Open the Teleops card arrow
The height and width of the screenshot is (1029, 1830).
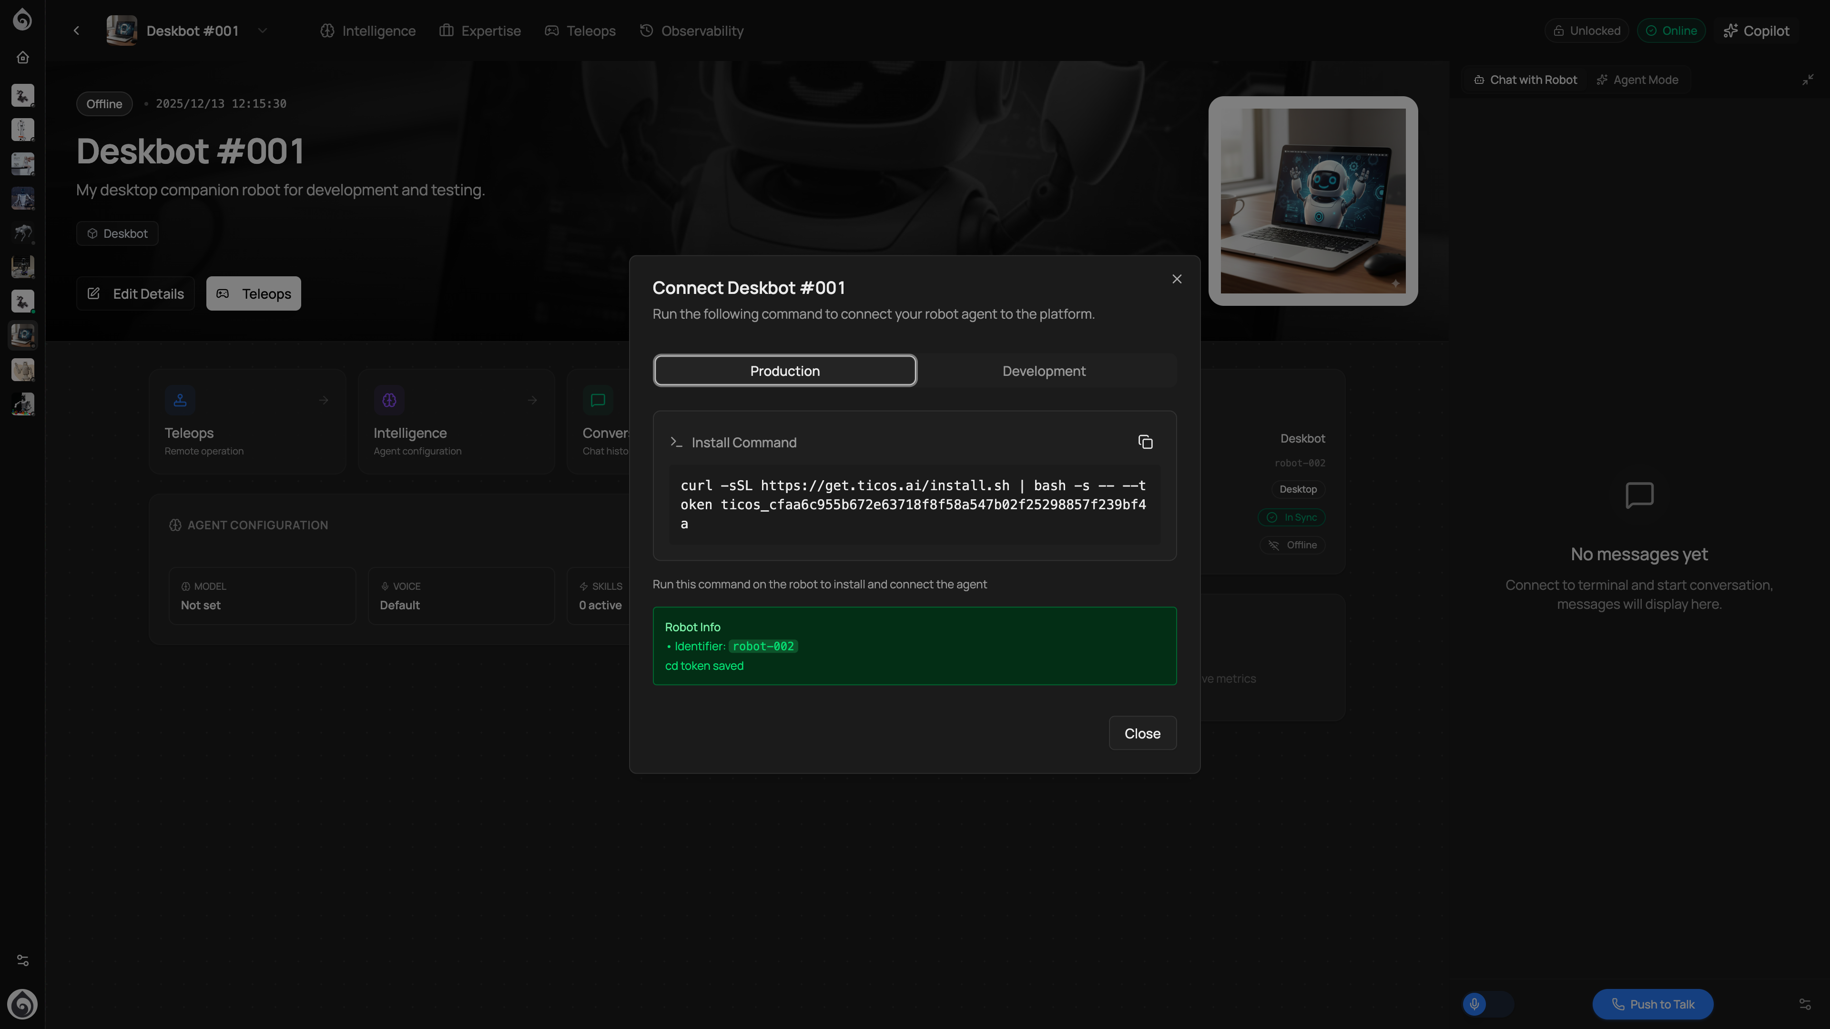coord(323,401)
